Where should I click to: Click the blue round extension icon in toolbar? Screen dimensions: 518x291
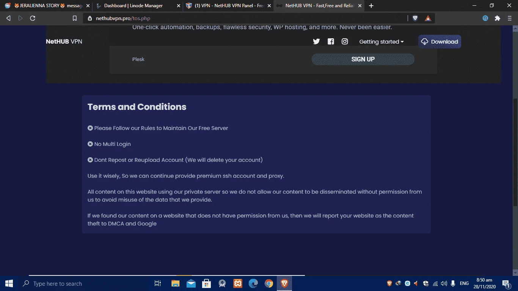tap(485, 18)
